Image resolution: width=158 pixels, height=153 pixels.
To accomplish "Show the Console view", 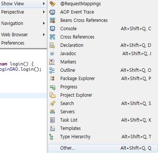I will 103,29.
